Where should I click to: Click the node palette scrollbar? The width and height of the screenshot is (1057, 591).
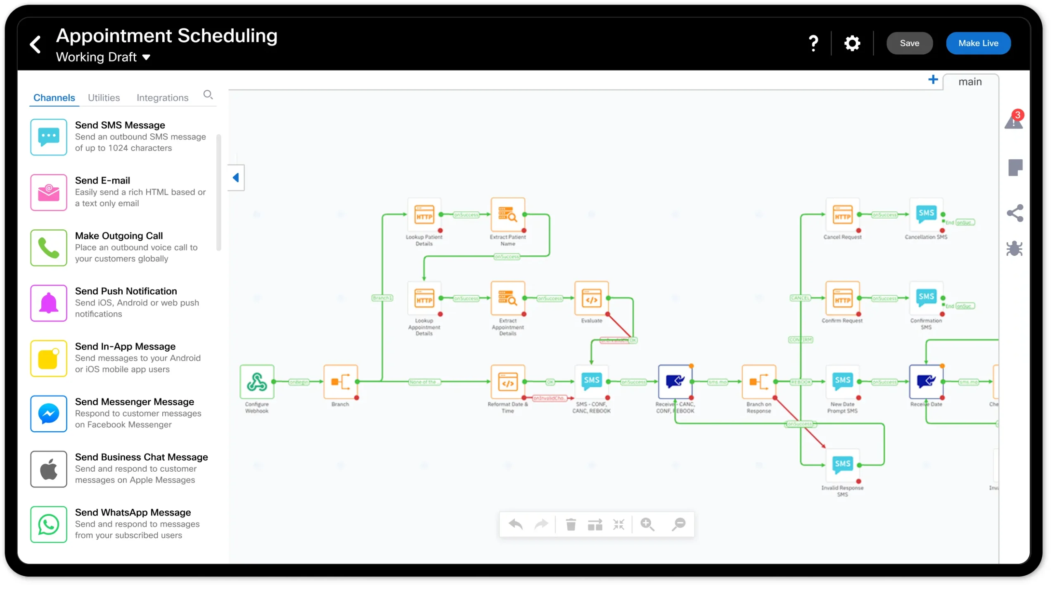click(218, 192)
